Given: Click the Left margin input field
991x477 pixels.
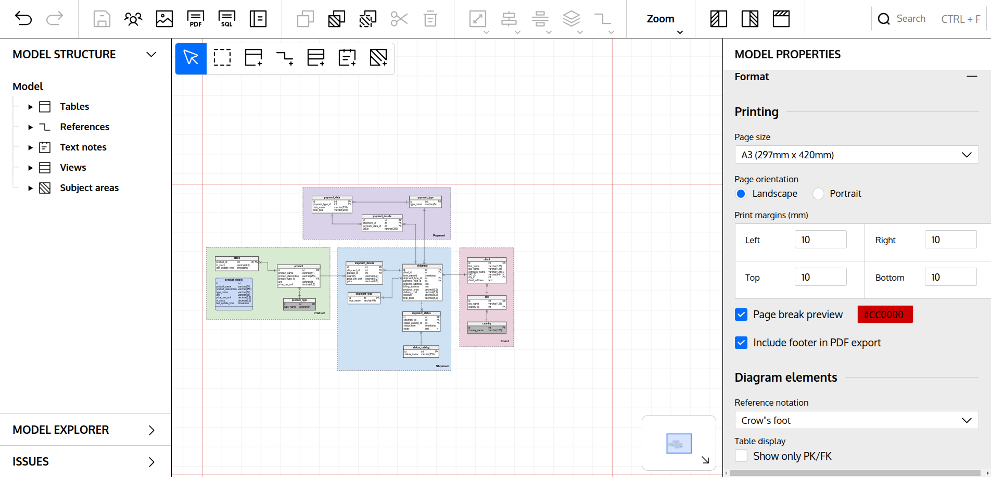Looking at the screenshot, I should pyautogui.click(x=820, y=240).
